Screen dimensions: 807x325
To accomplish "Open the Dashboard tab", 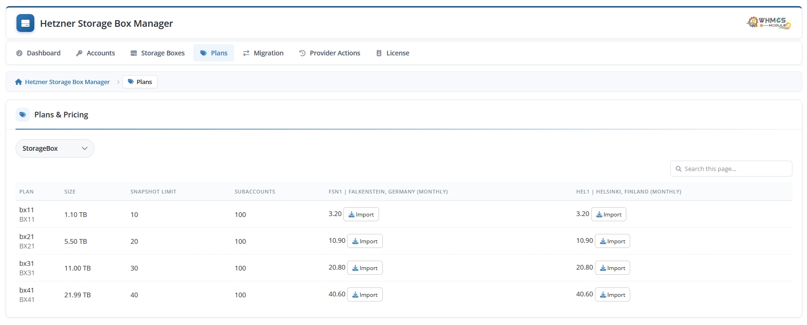I will (39, 53).
